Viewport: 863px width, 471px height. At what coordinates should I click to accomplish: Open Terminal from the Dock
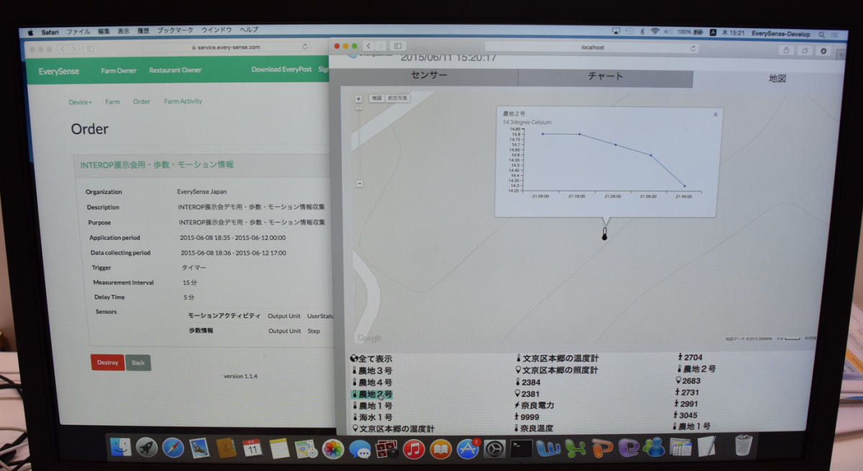[x=521, y=449]
